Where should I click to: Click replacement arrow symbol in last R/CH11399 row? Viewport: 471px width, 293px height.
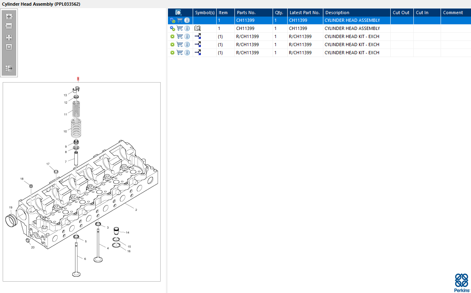point(198,53)
